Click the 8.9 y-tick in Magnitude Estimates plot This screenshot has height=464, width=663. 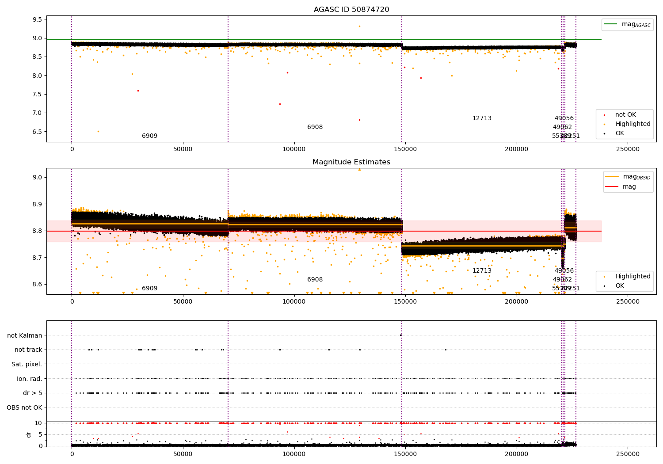coord(37,204)
